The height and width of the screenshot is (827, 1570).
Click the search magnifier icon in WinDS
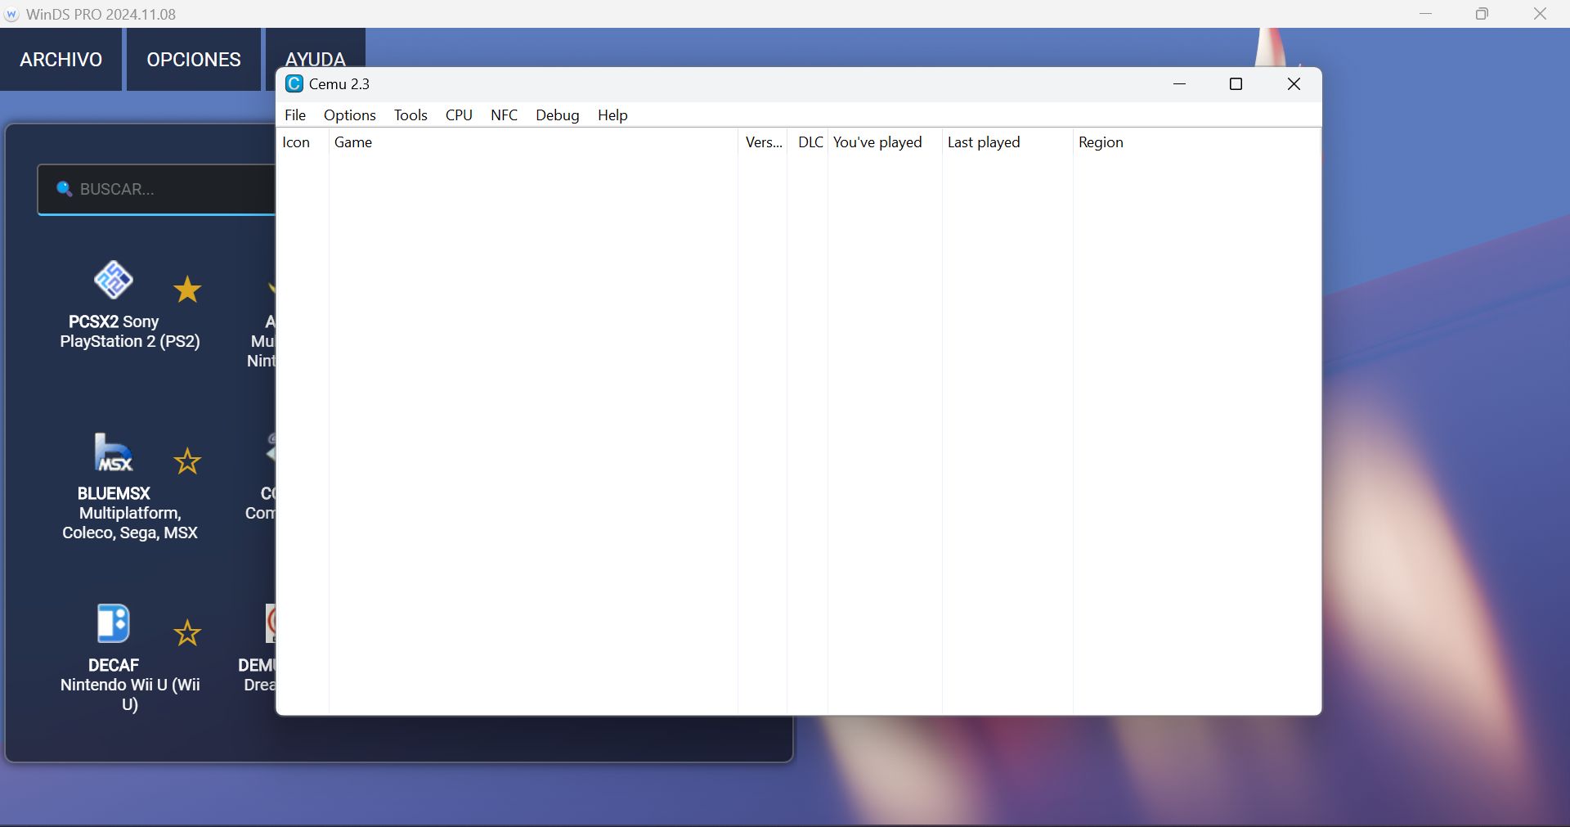(x=64, y=189)
